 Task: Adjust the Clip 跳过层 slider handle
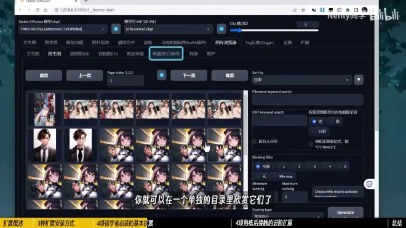coord(239,31)
